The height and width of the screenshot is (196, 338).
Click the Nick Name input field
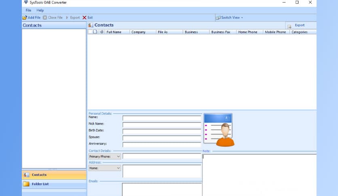pyautogui.click(x=162, y=125)
